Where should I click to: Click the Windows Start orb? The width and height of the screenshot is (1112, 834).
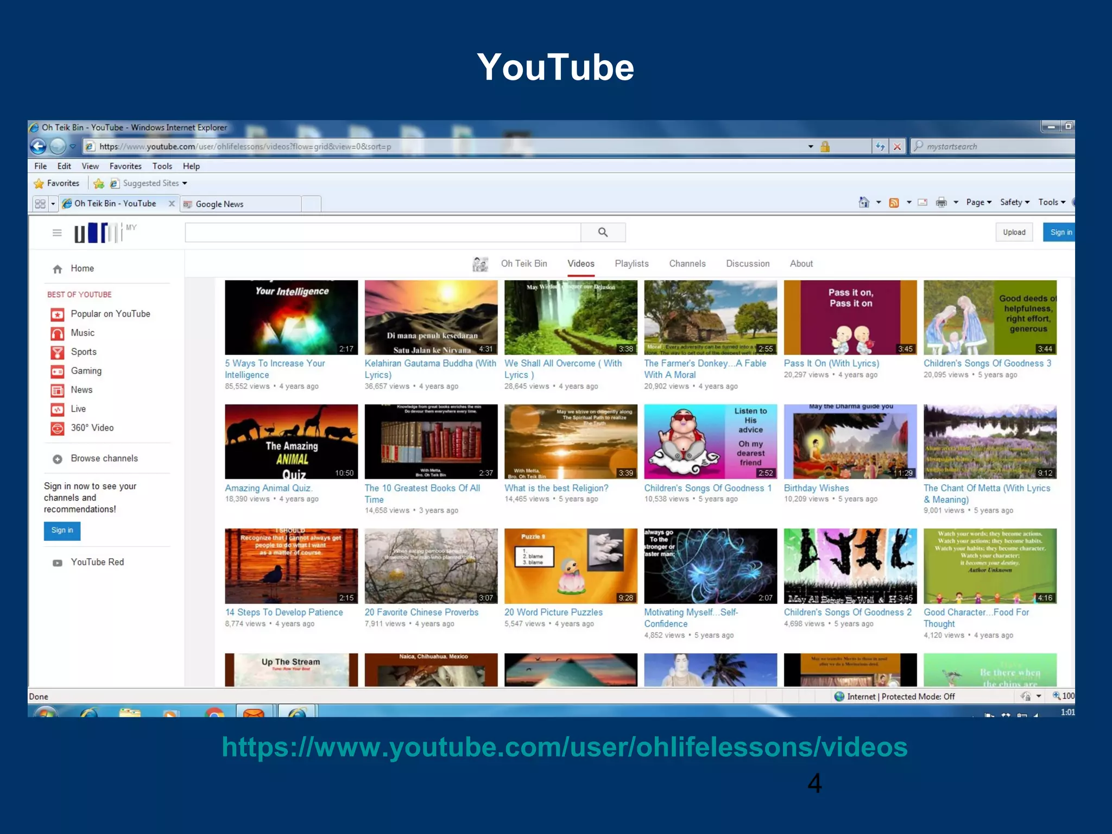[x=46, y=712]
